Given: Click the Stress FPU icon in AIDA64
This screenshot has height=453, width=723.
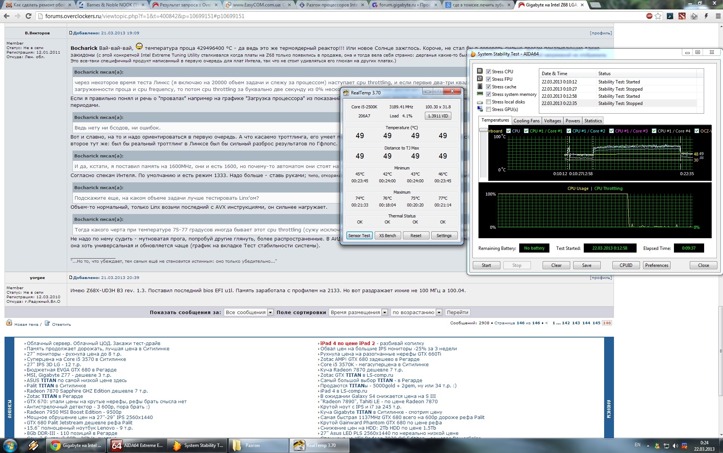Looking at the screenshot, I should [x=480, y=79].
